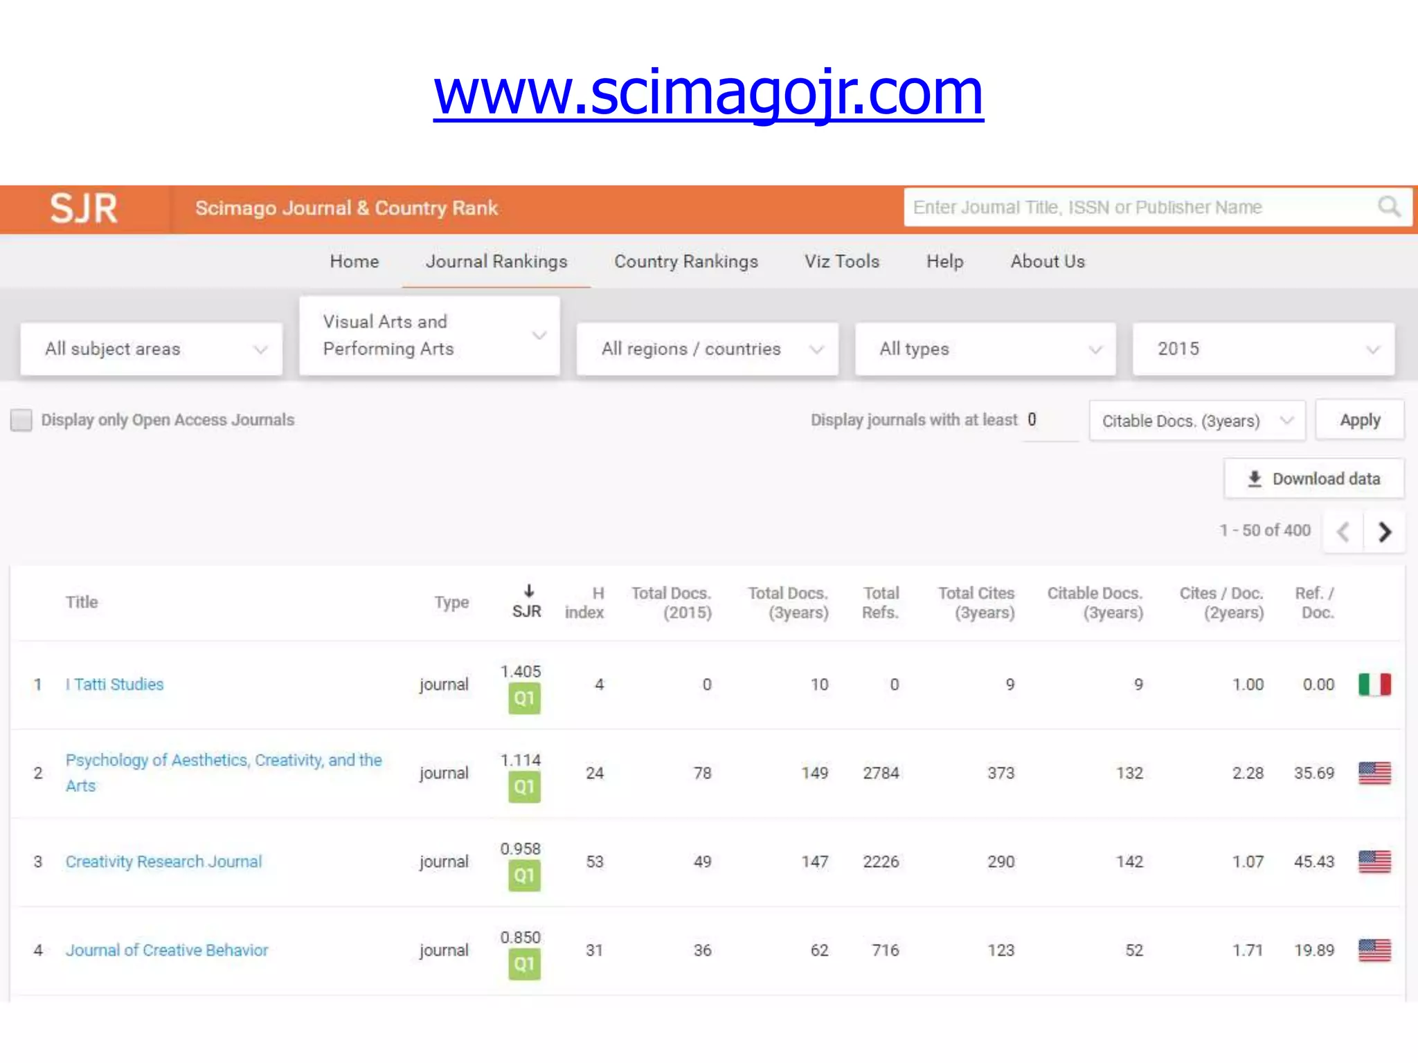Click the US flag in Psychology of Aesthetics row
The height and width of the screenshot is (1063, 1418).
click(x=1374, y=773)
